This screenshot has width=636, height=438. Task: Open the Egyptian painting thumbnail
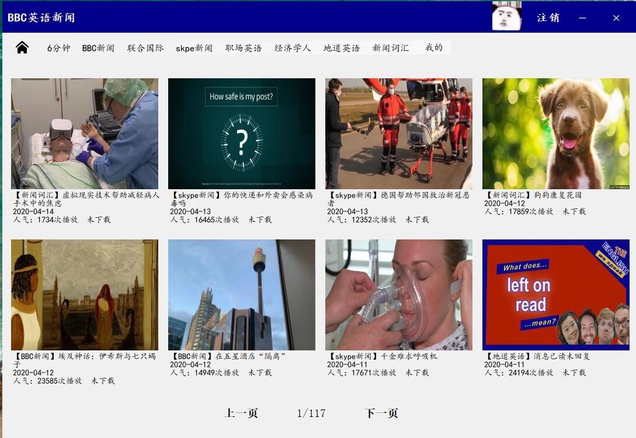click(84, 295)
